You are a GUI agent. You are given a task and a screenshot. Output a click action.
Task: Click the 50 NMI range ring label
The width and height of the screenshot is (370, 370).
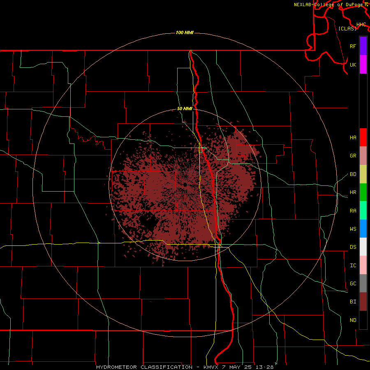tap(185, 109)
